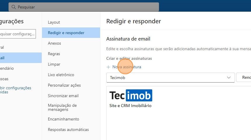Select Redigir e responder menu item
Image resolution: width=251 pixels, height=140 pixels.
[x=66, y=33]
